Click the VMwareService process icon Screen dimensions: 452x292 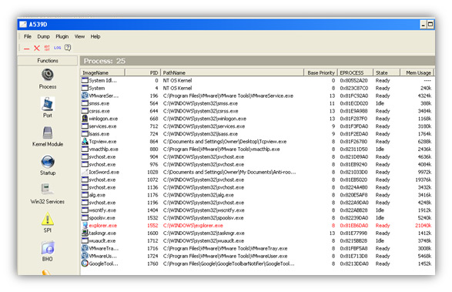85,96
